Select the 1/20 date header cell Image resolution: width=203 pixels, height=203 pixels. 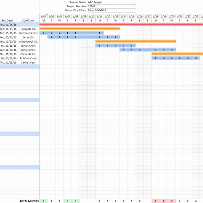click(172, 16)
